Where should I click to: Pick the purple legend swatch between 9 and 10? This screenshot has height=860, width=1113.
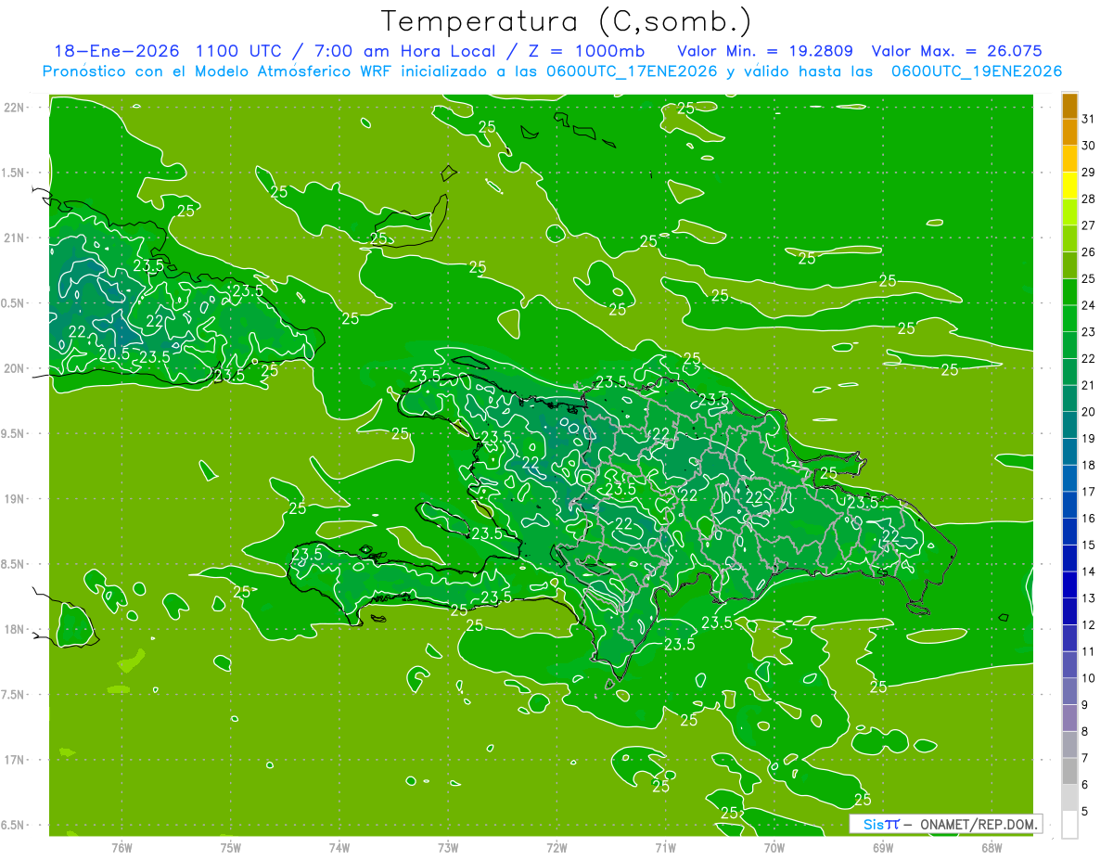(1069, 692)
